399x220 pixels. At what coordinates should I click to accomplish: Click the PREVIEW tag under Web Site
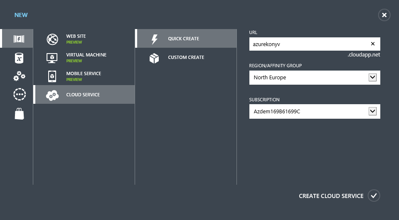74,42
